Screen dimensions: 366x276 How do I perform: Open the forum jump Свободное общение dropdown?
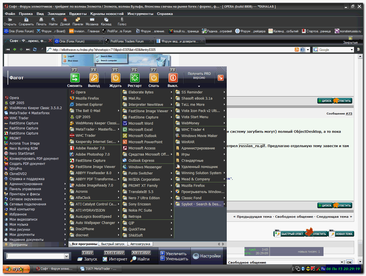pos(342,262)
